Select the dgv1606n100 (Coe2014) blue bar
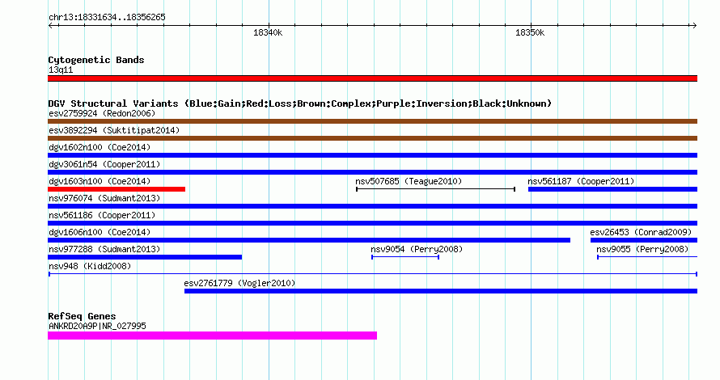Screen dimensions: 720x380 pos(309,240)
